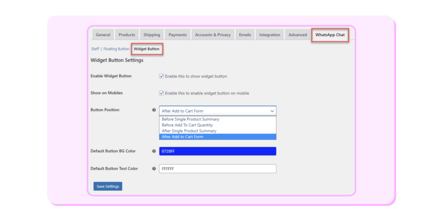Click the Widget Button Settings heading

pos(117,60)
